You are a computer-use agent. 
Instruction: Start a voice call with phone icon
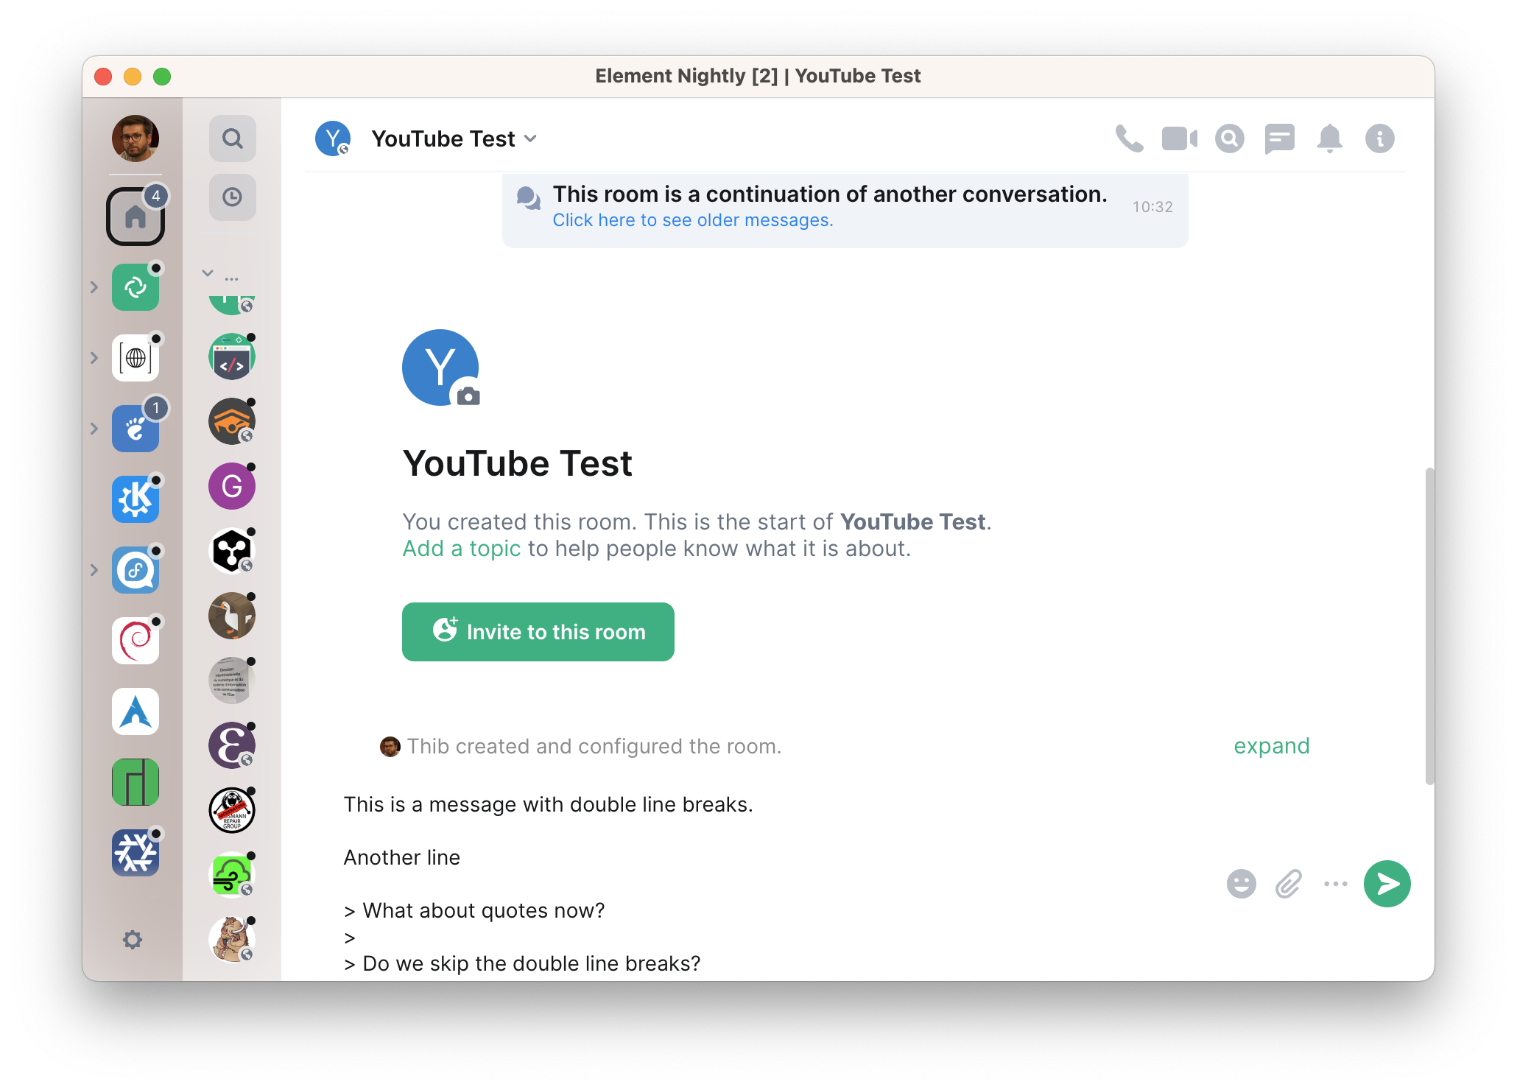pyautogui.click(x=1129, y=138)
